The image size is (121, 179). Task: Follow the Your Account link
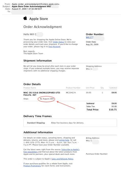coord(54,47)
